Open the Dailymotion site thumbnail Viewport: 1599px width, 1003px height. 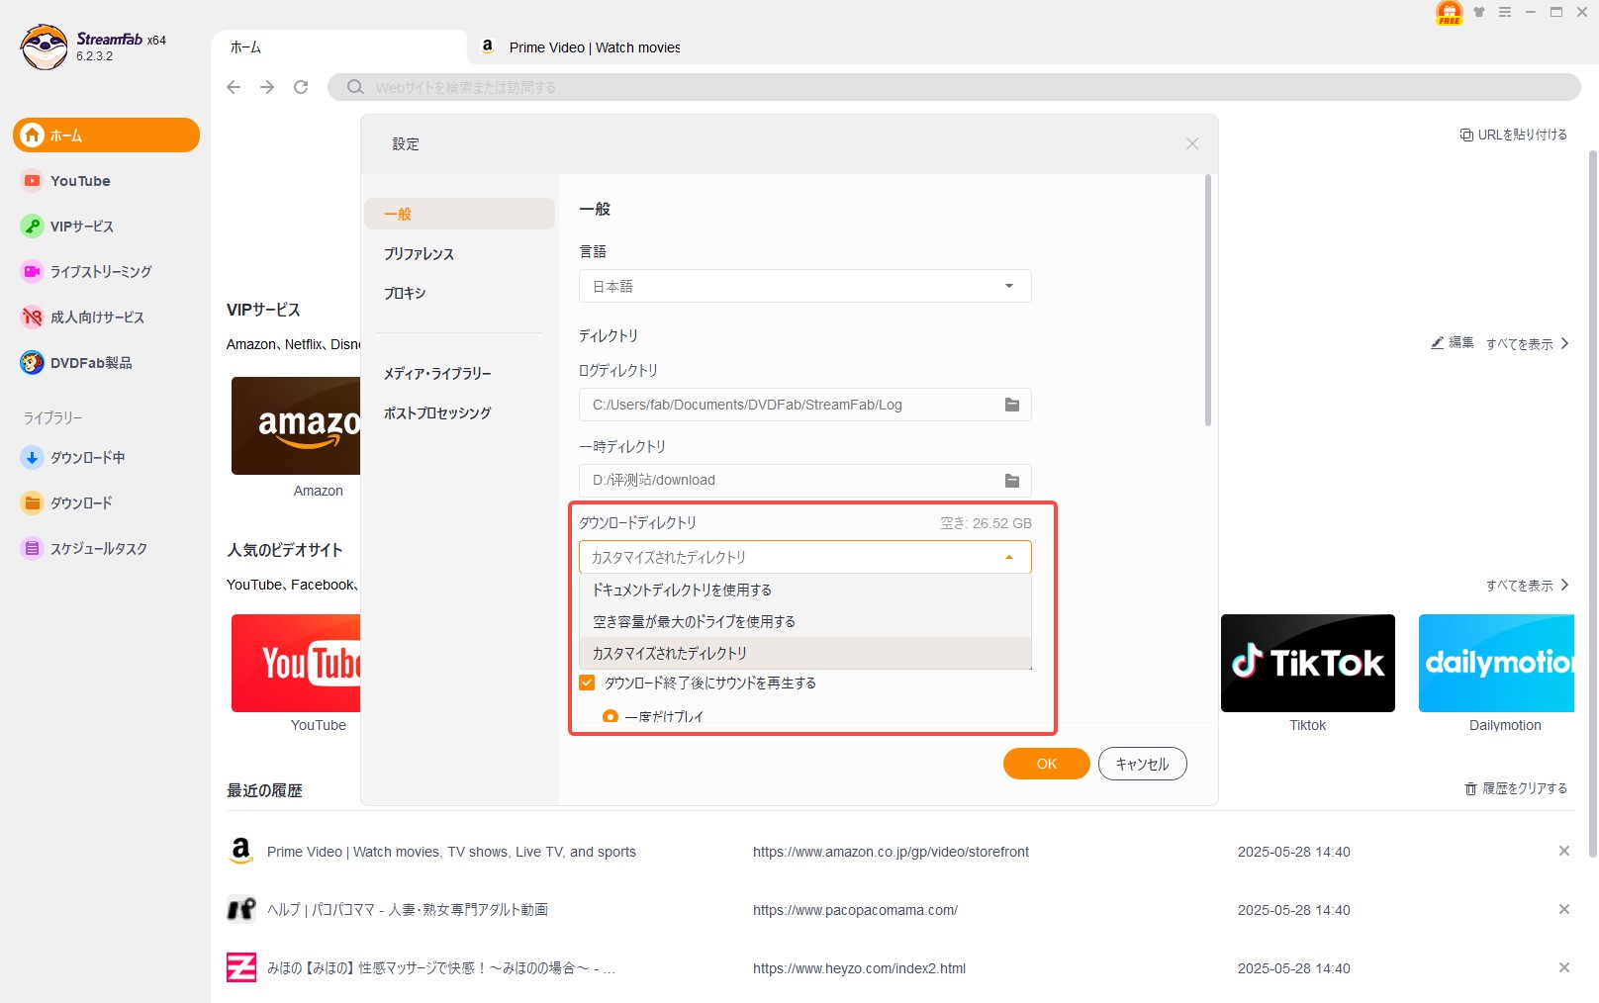pos(1496,663)
